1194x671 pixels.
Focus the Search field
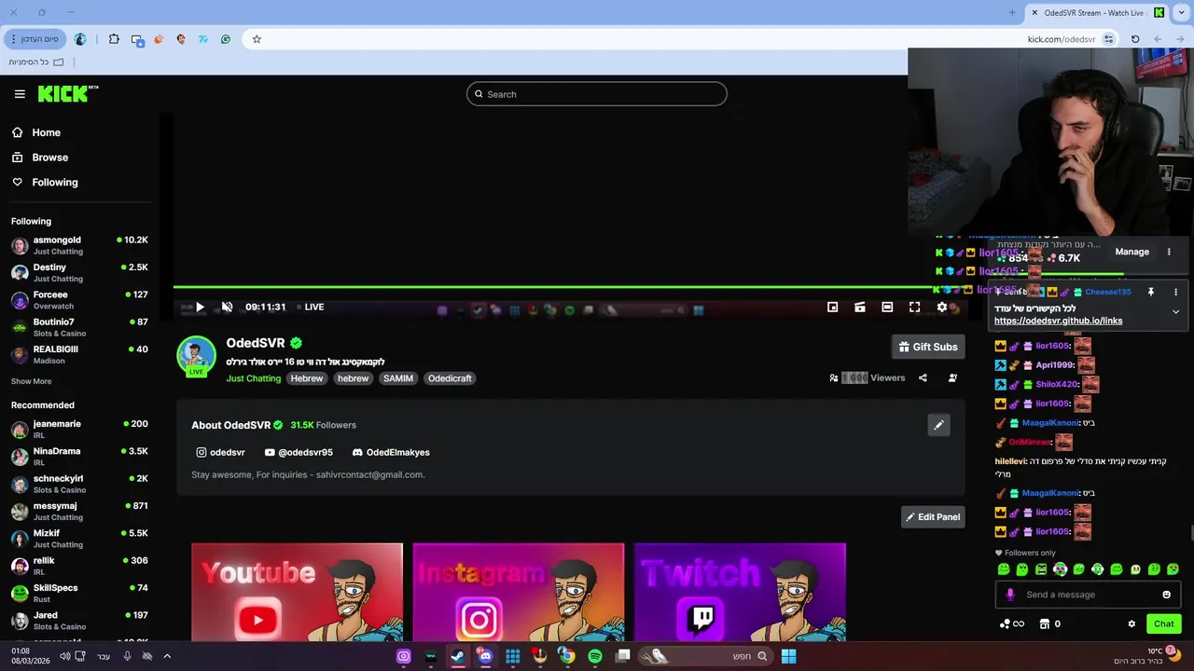[597, 94]
